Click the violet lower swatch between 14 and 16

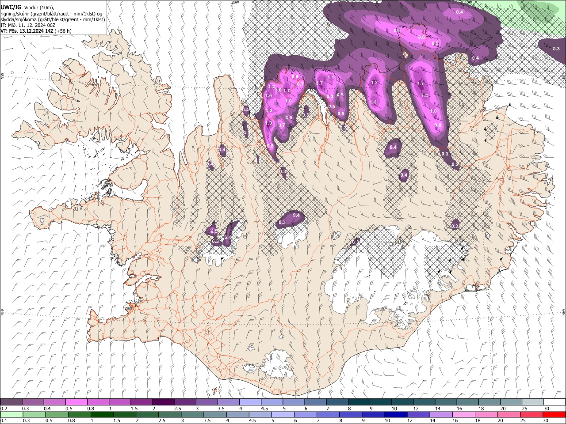pyautogui.click(x=441, y=414)
